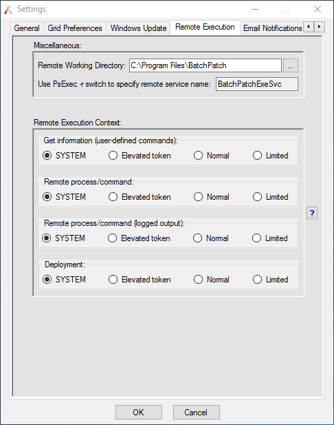Open the Grid Preferences tab
The image size is (334, 425).
coord(75,28)
